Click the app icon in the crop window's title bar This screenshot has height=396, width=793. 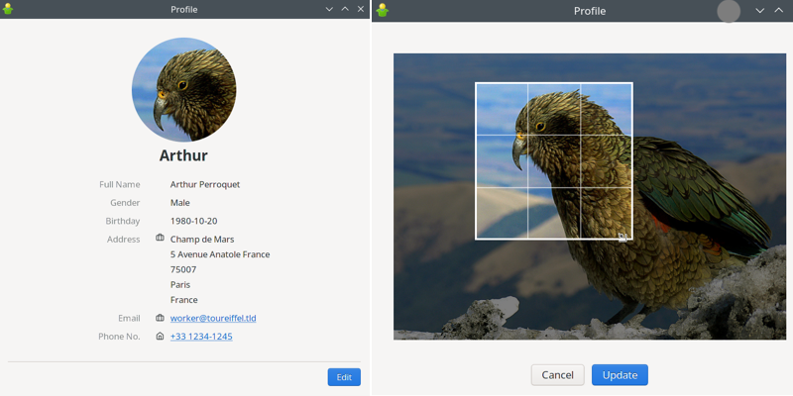(x=383, y=10)
